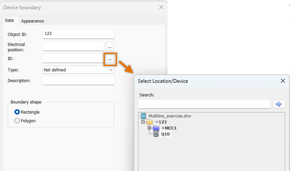Select the Rectangle boundary shape
The image size is (290, 171).
tap(17, 112)
